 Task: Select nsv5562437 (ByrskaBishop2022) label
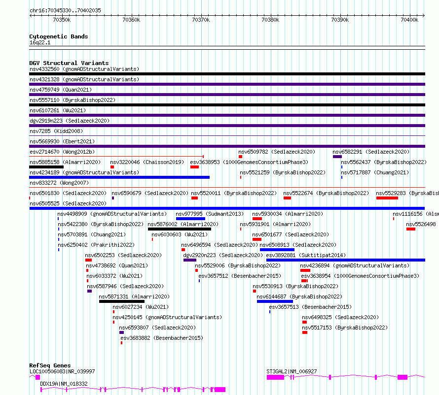384,162
